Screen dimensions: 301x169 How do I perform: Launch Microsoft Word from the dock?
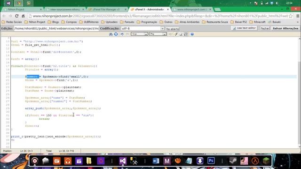[156, 161]
